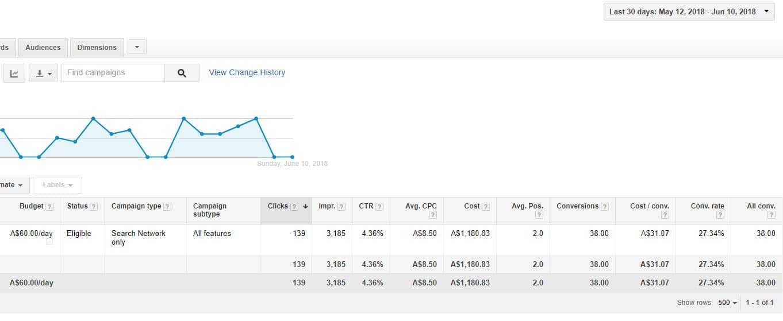Toggle the performance chart view icon
The height and width of the screenshot is (321, 783).
click(14, 74)
